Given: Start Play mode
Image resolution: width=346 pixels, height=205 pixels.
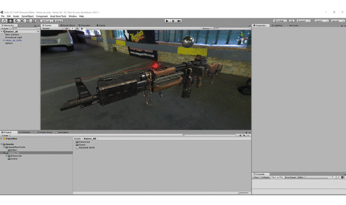Looking at the screenshot, I should coord(167,21).
